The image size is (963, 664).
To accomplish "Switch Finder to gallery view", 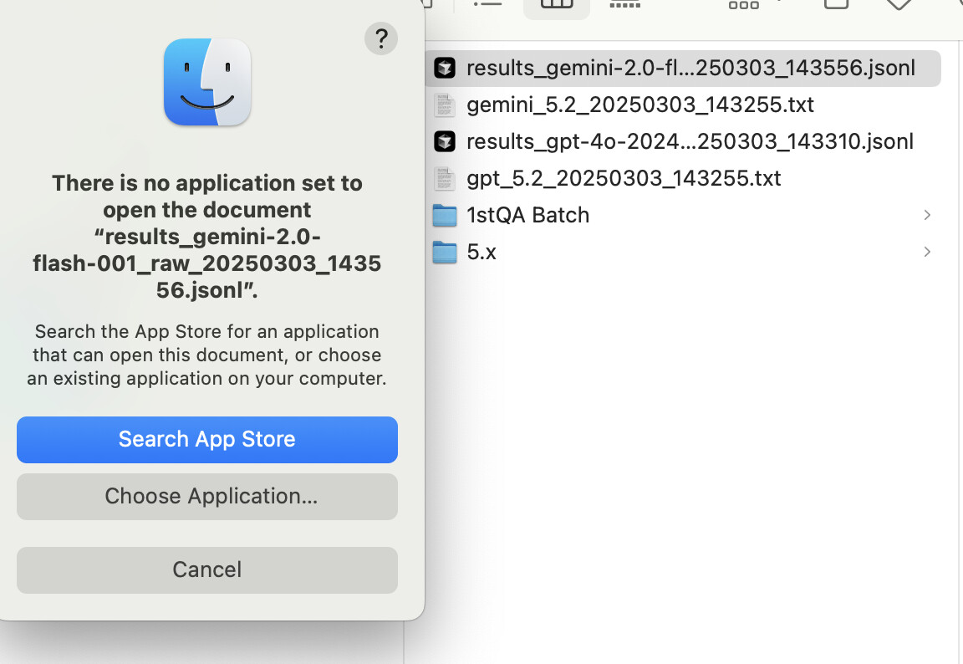I will tap(624, 5).
